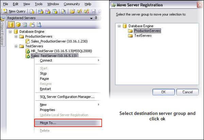
Task: Click the Analysis Services MDX Query icon
Action: (40, 12)
